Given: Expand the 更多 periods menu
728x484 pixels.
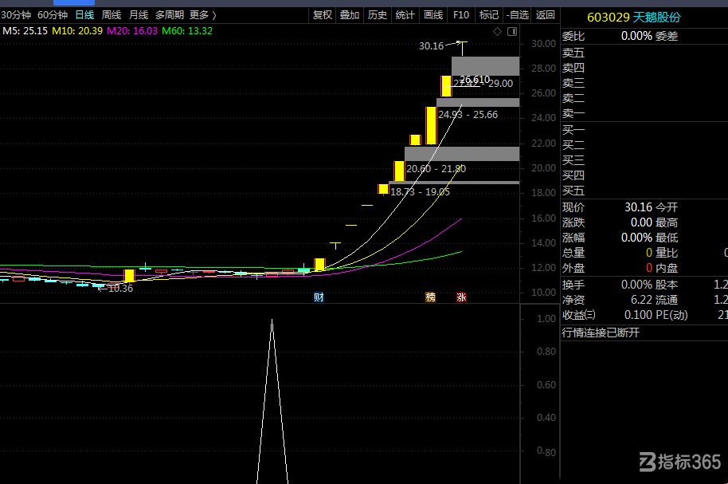Looking at the screenshot, I should point(202,15).
